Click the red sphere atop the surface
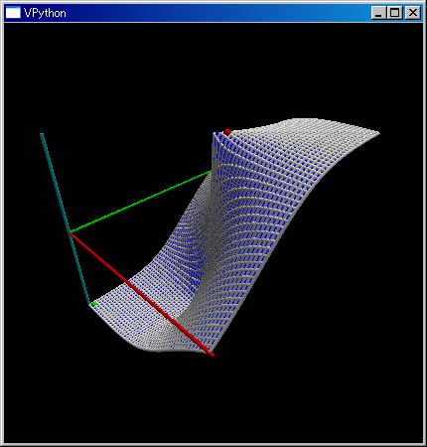The width and height of the screenshot is (427, 447). point(227,132)
